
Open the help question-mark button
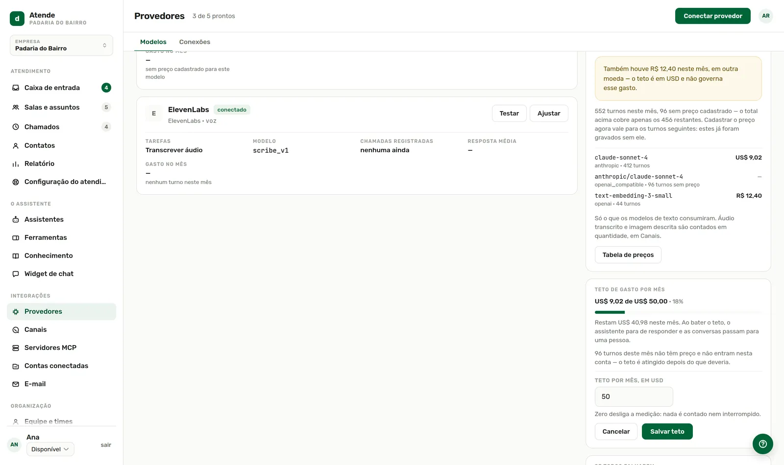point(763,444)
